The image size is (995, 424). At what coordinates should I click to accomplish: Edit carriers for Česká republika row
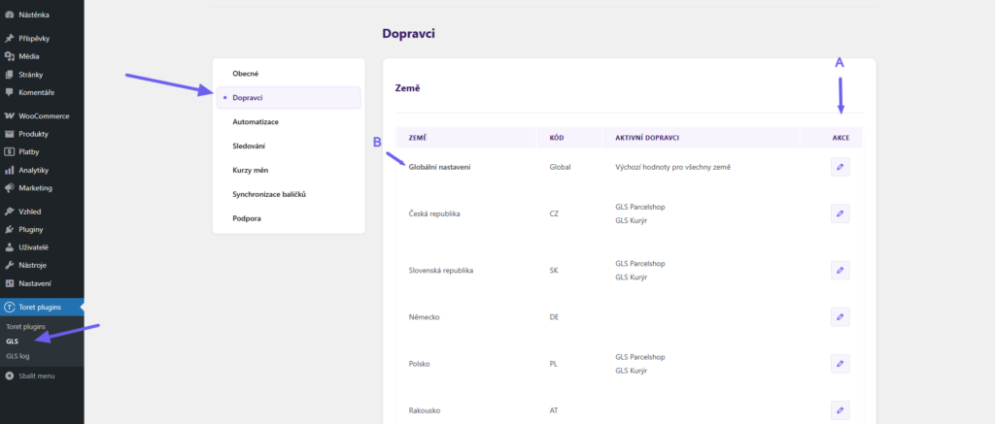(840, 213)
